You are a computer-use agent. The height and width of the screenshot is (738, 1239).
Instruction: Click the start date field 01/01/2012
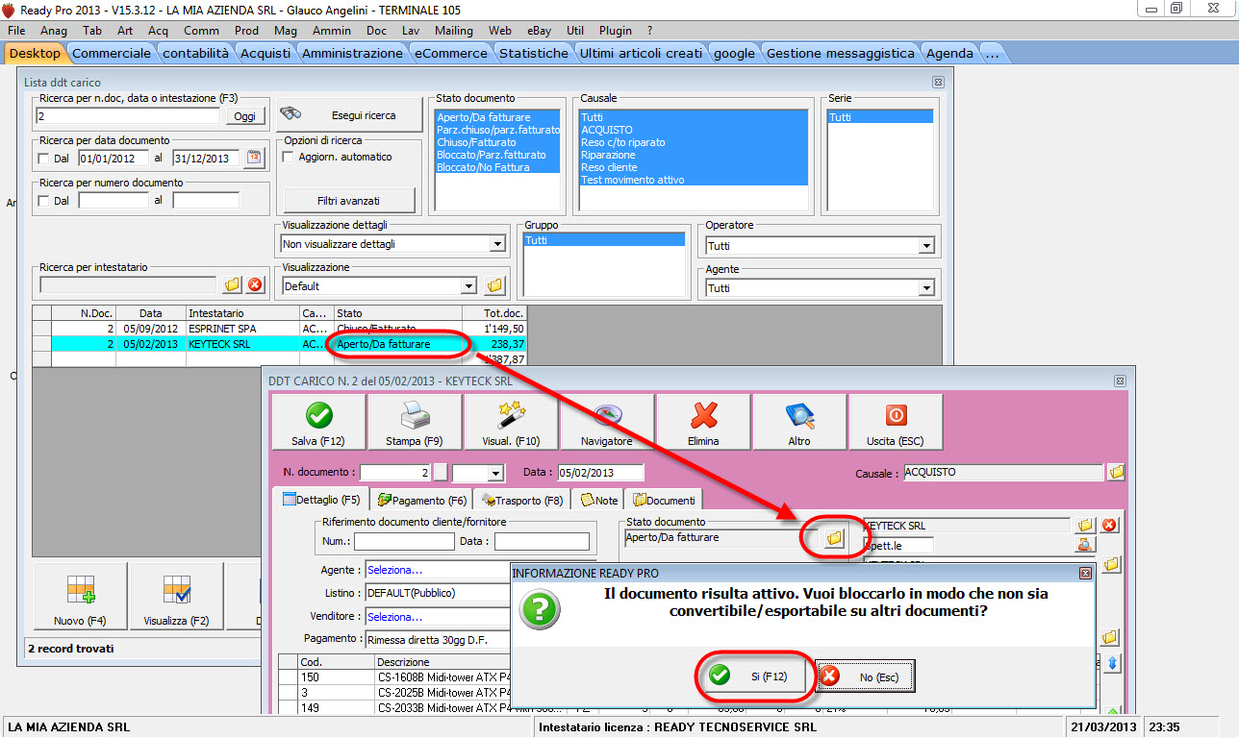pos(114,159)
